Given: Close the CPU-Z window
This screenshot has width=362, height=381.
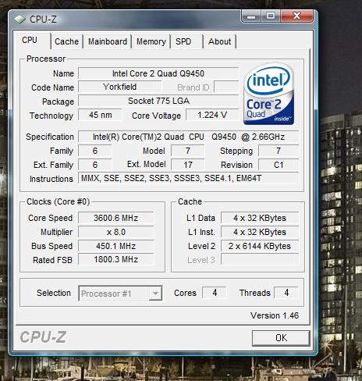Looking at the screenshot, I should click(296, 16).
